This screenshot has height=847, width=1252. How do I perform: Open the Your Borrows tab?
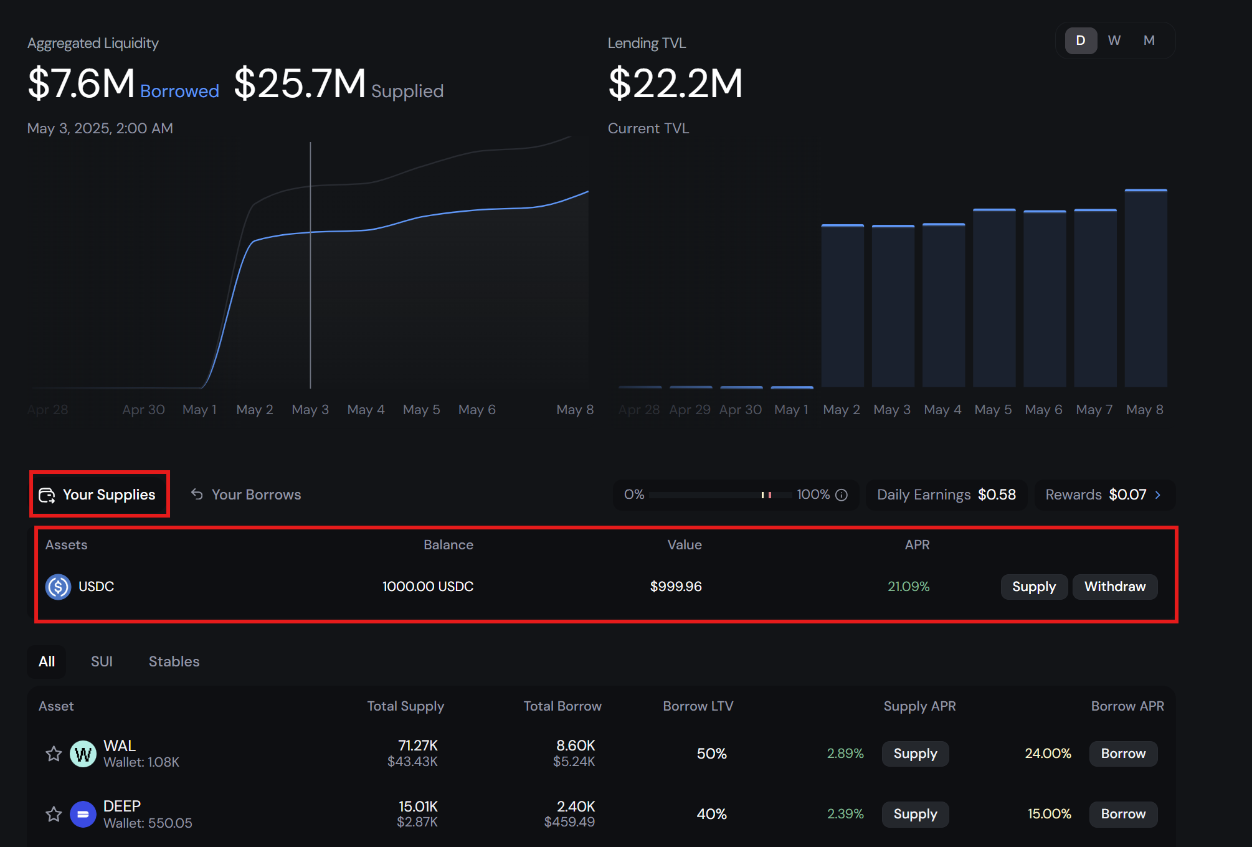tap(255, 494)
